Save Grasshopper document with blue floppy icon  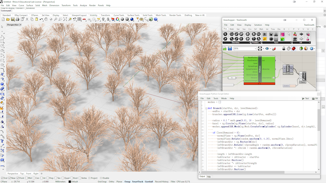pos(230,48)
